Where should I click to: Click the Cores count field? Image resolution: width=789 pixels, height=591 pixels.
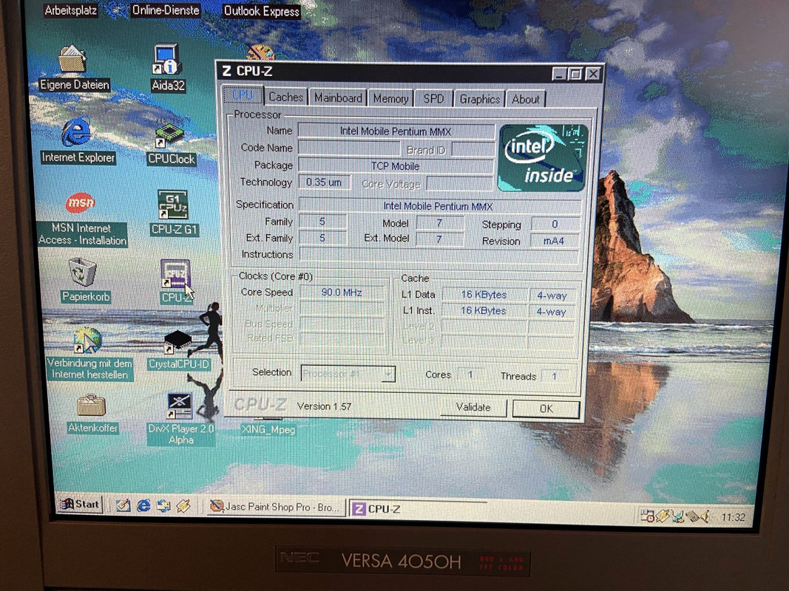click(470, 375)
